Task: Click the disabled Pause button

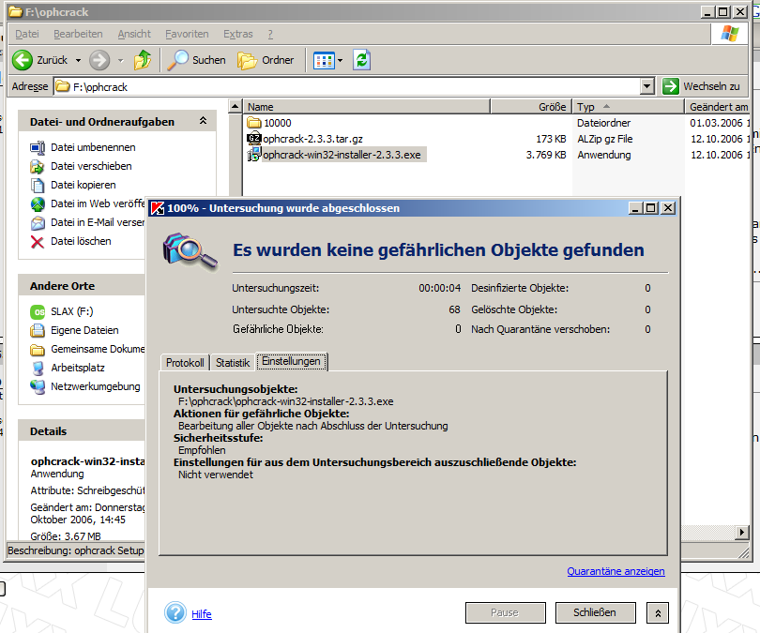Action: point(505,612)
